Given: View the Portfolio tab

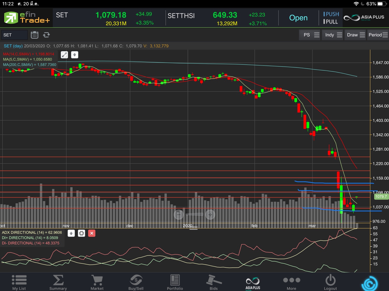Looking at the screenshot, I should (175, 282).
